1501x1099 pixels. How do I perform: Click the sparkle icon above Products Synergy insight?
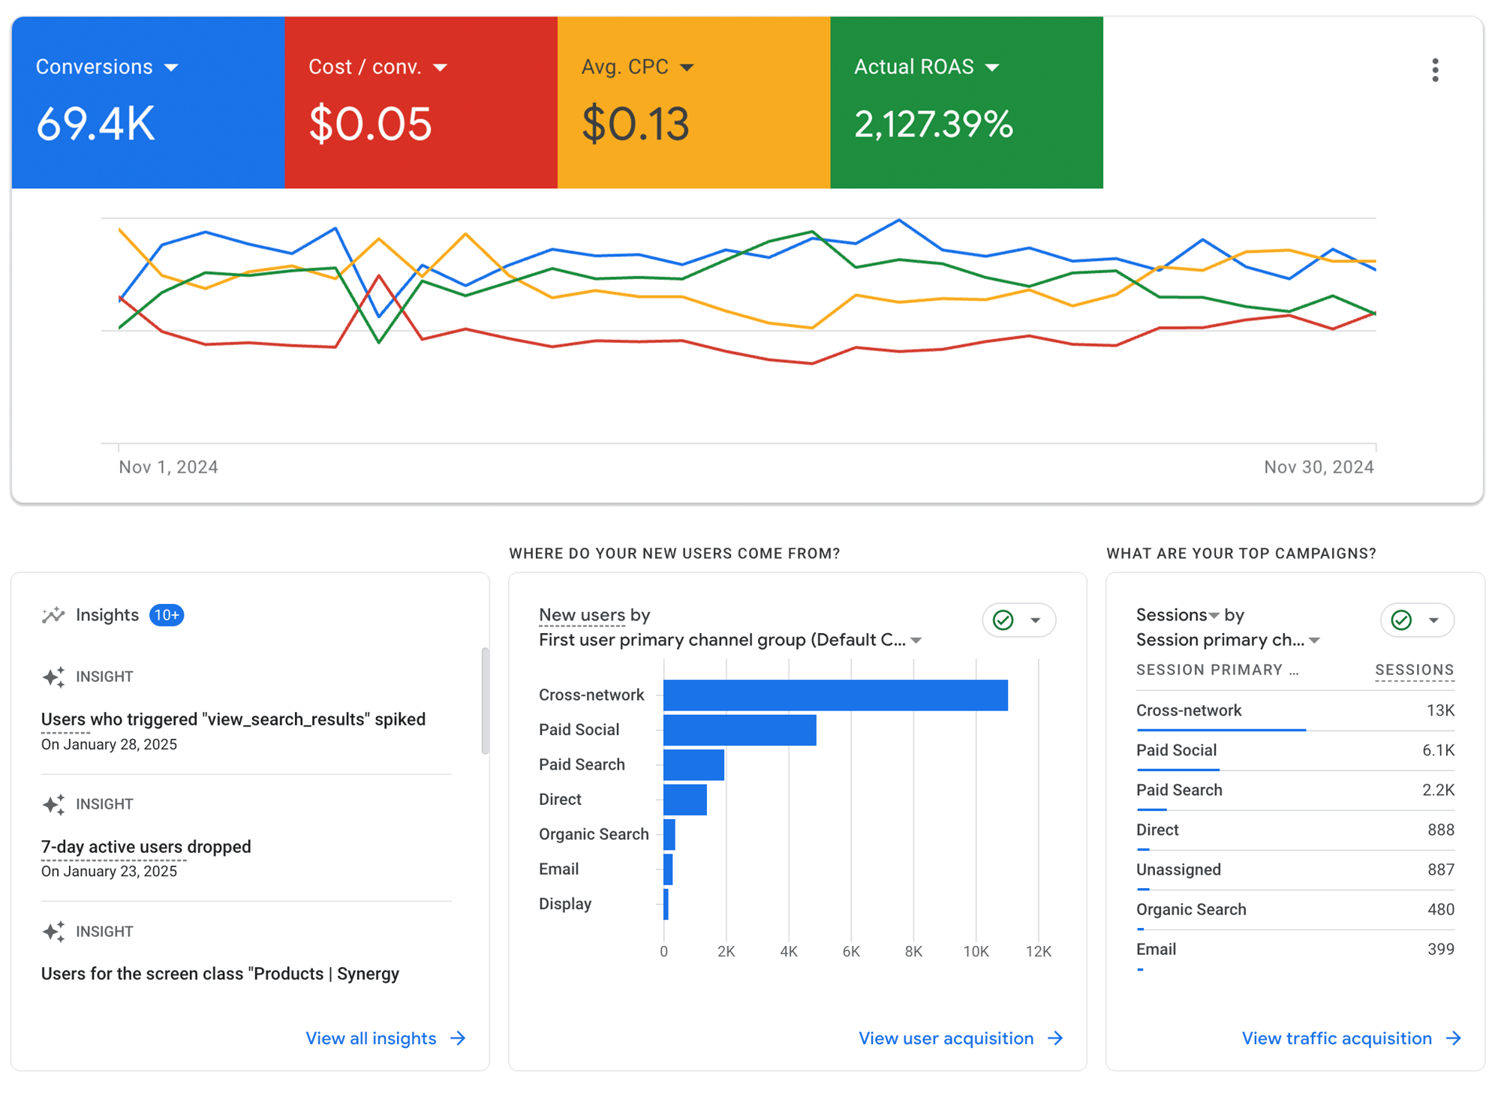(x=53, y=932)
